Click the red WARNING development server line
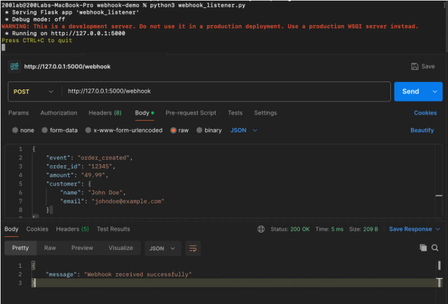 (209, 26)
